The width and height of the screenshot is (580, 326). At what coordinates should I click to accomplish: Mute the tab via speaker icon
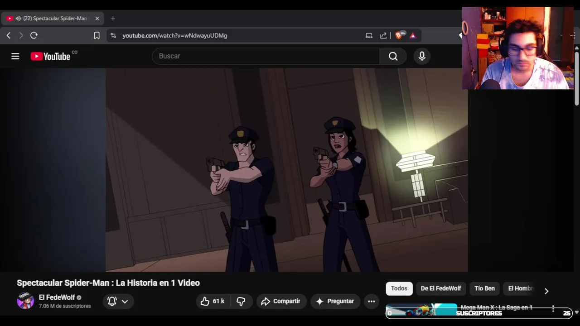point(18,19)
